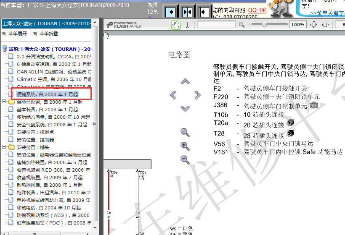Click the V161 component label
Image resolution: width=345 pixels, height=235 pixels.
point(221,152)
